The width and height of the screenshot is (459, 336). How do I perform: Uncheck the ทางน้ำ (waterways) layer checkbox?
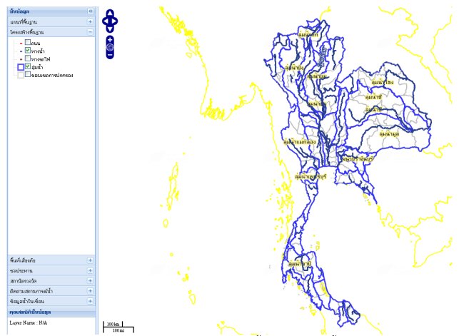click(27, 51)
